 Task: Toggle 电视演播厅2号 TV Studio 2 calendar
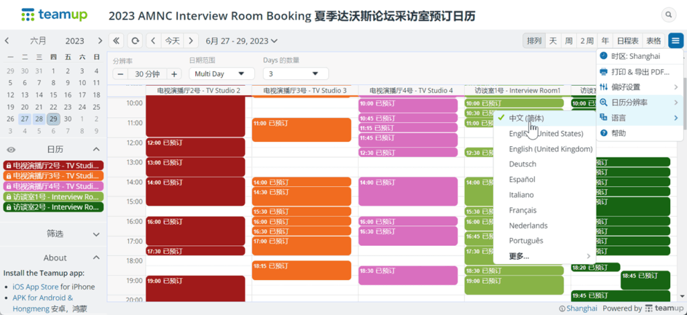54,166
